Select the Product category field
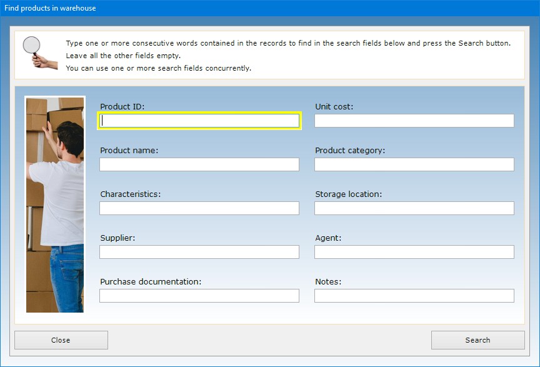This screenshot has height=367, width=540. tap(414, 164)
